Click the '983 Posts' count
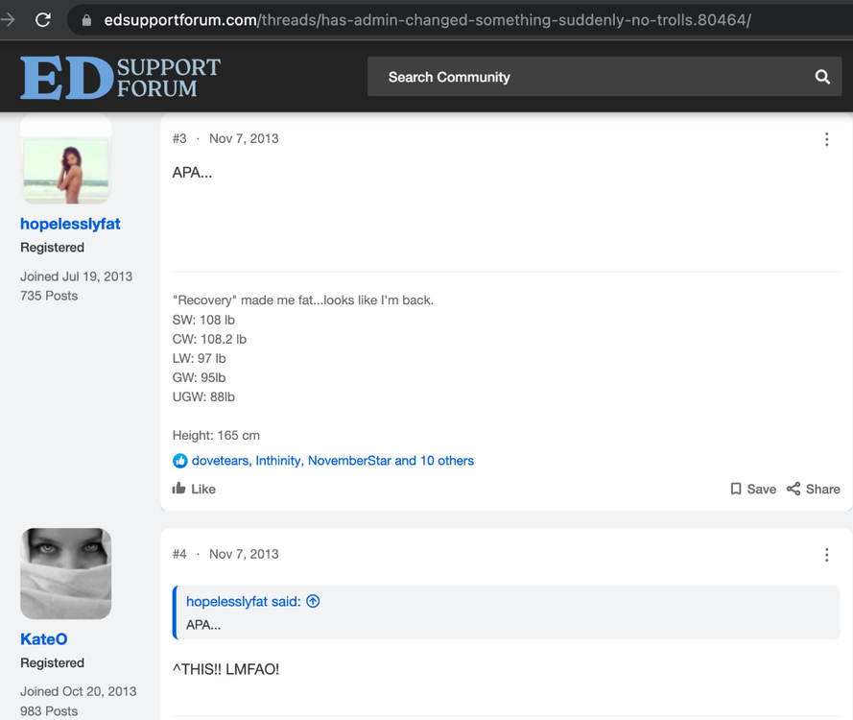This screenshot has width=853, height=720. click(x=49, y=710)
